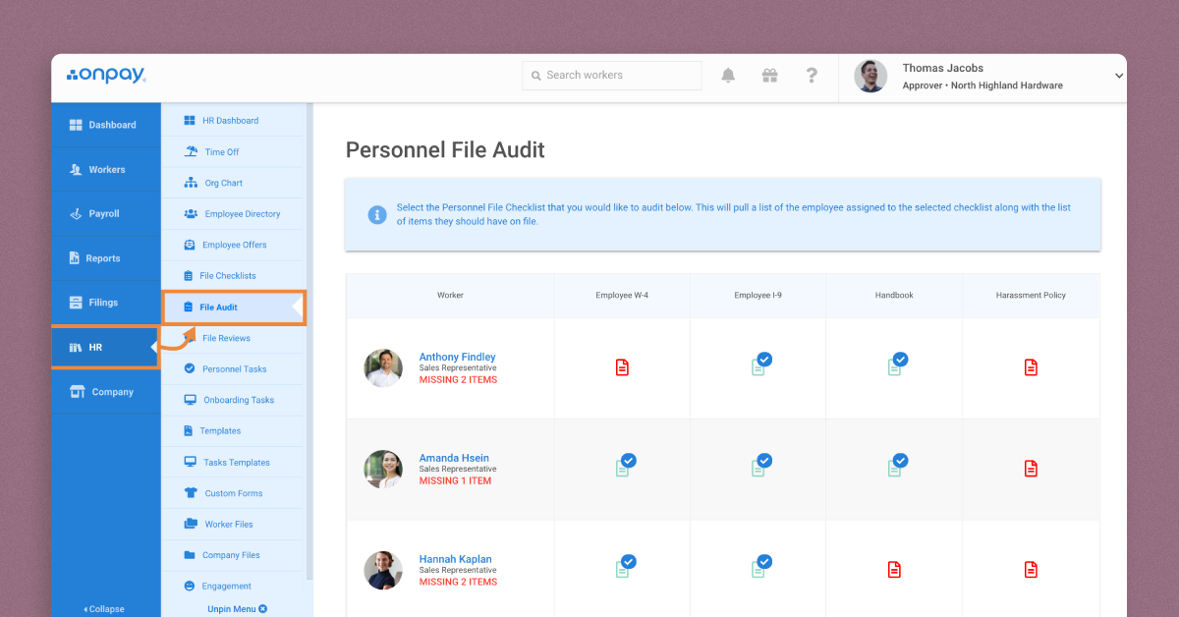Open Org Chart submenu item
Image resolution: width=1179 pixels, height=617 pixels.
[234, 183]
